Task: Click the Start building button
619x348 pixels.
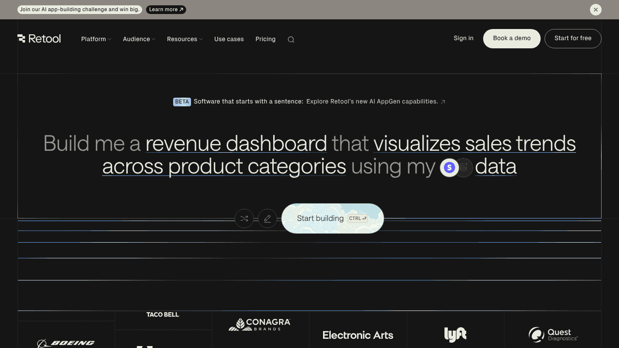Action: (333, 218)
